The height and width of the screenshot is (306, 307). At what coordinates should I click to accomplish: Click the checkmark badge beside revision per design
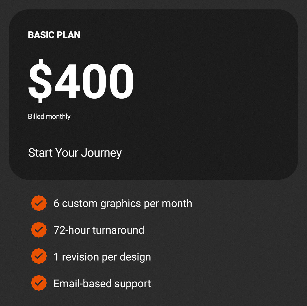tap(39, 256)
